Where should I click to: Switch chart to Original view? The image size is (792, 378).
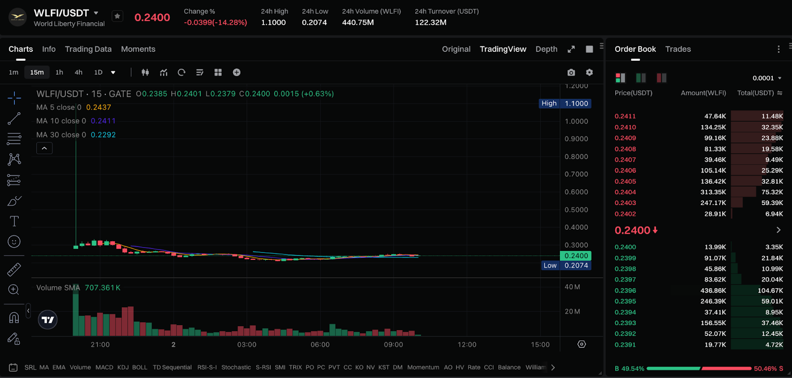(456, 49)
